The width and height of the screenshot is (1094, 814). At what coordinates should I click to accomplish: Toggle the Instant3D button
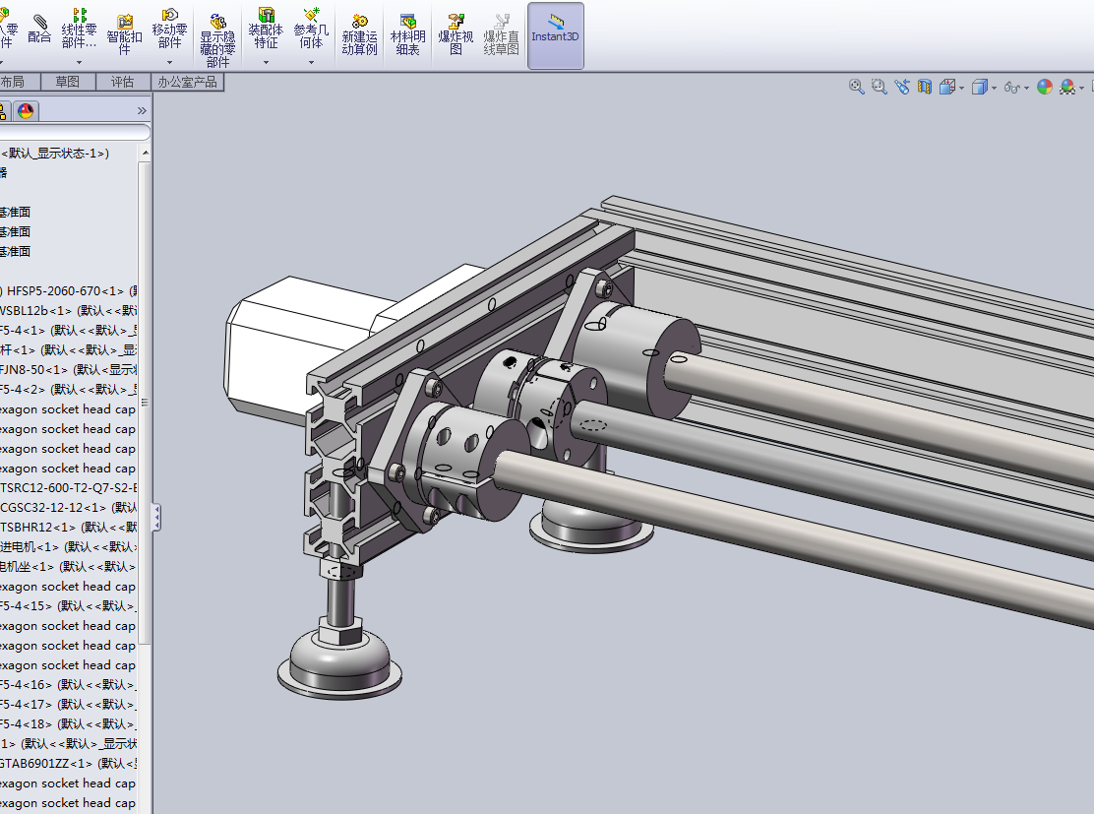tap(556, 35)
